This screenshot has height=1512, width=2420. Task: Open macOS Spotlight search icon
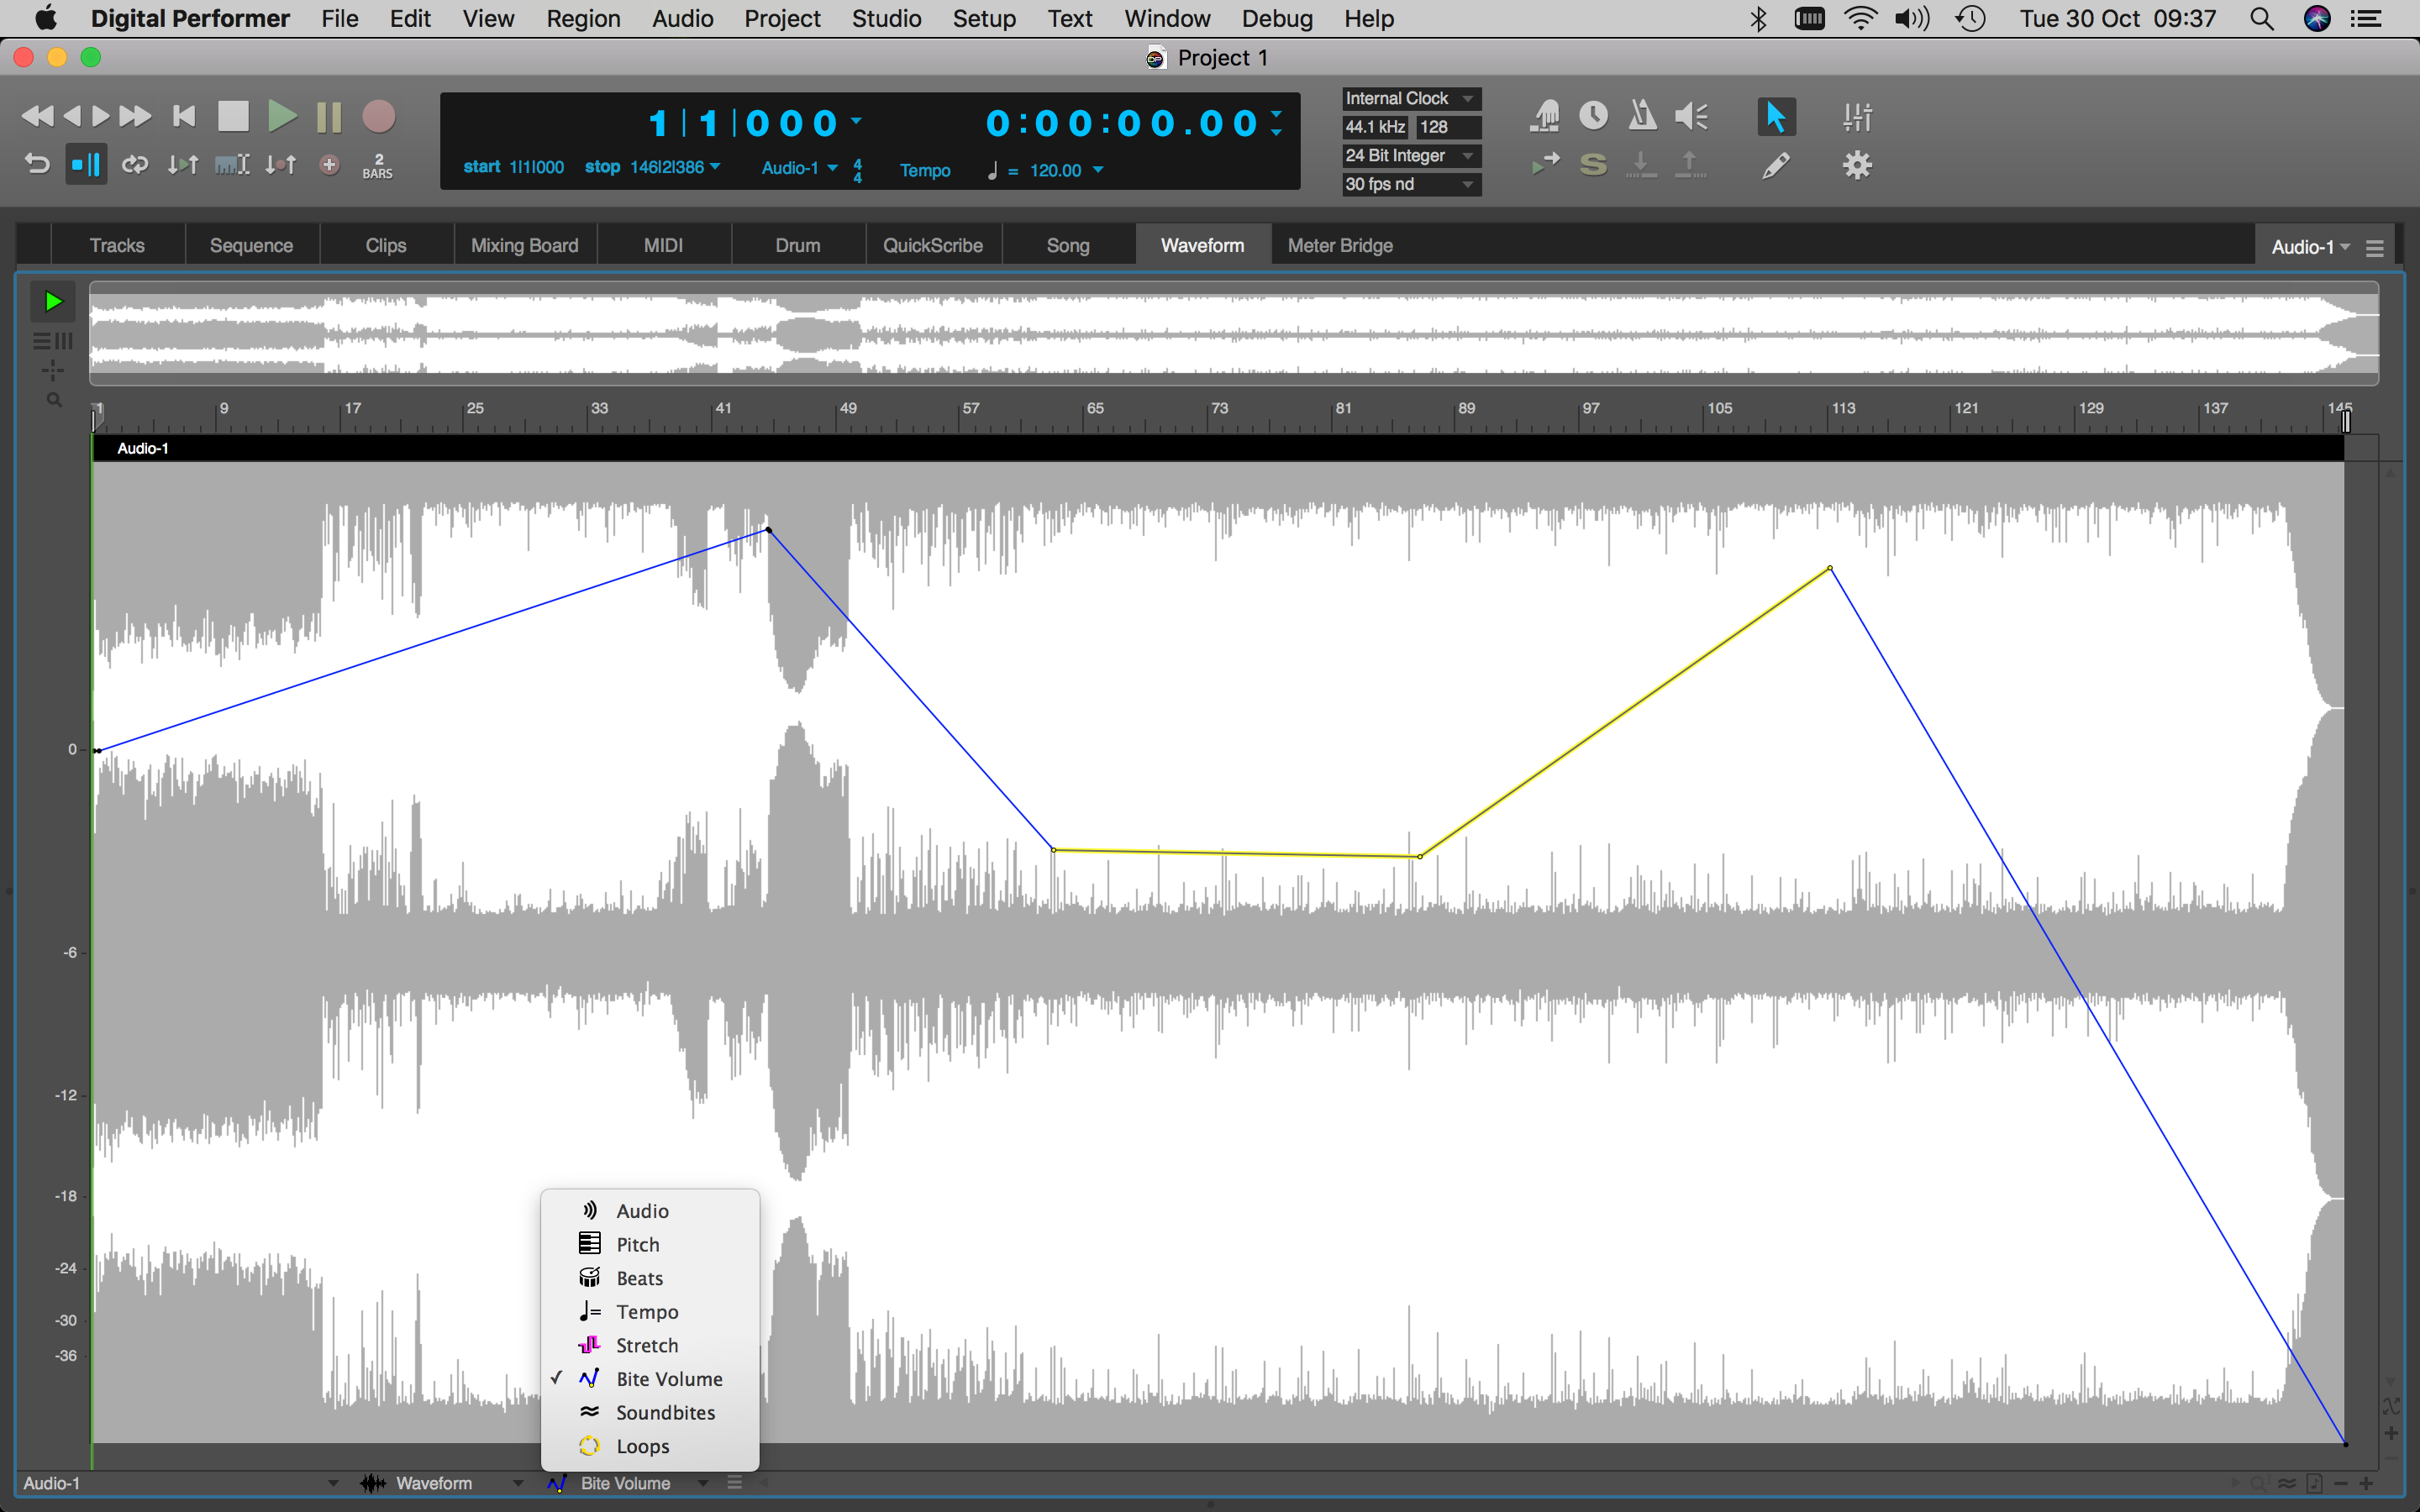2262,18
